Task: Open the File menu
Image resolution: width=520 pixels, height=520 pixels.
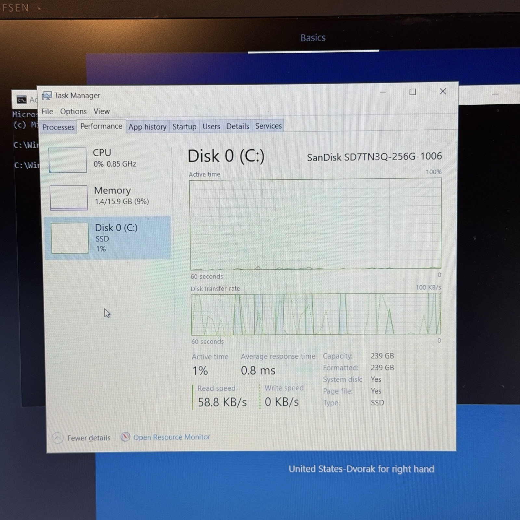Action: (47, 111)
